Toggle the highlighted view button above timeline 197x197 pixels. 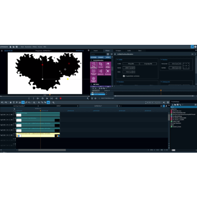164,106
